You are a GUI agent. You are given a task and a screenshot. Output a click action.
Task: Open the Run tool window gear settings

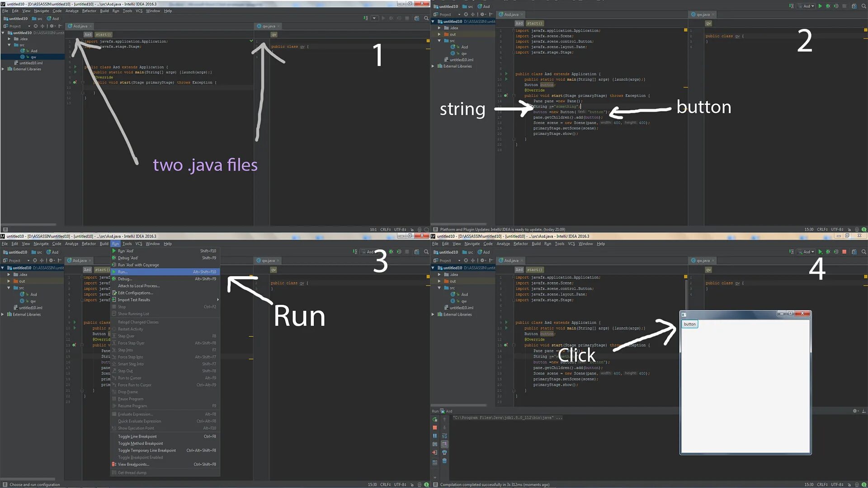pos(855,411)
